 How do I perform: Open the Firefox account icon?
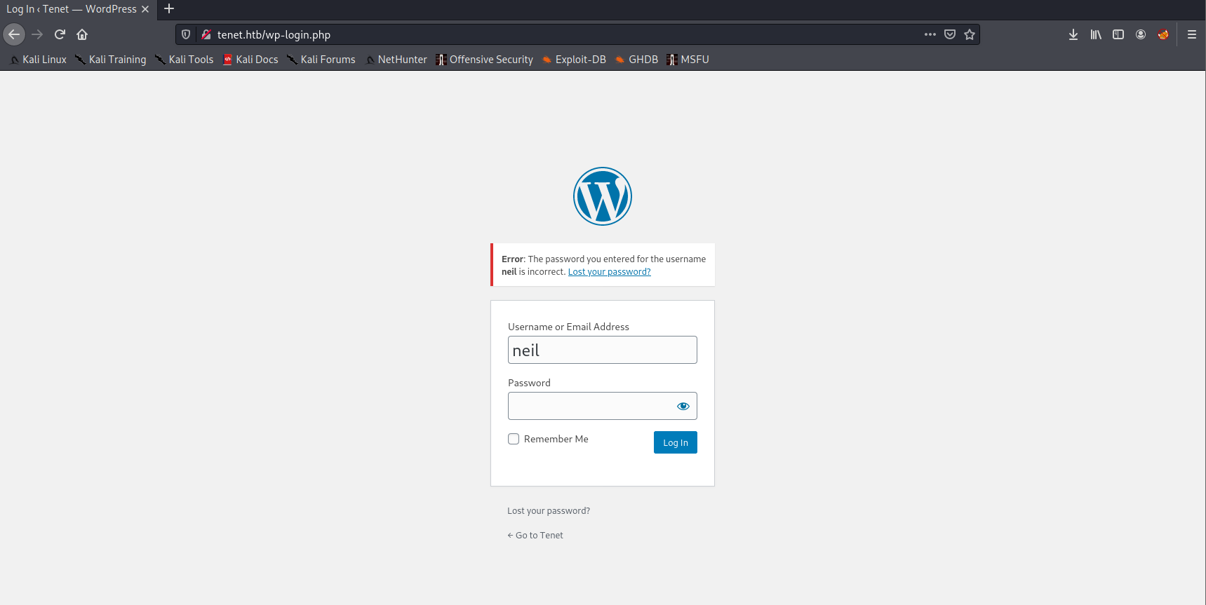(x=1141, y=34)
